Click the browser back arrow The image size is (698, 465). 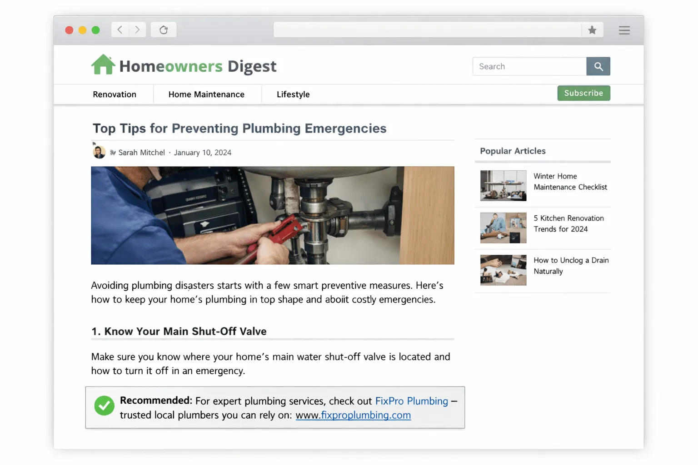point(120,30)
